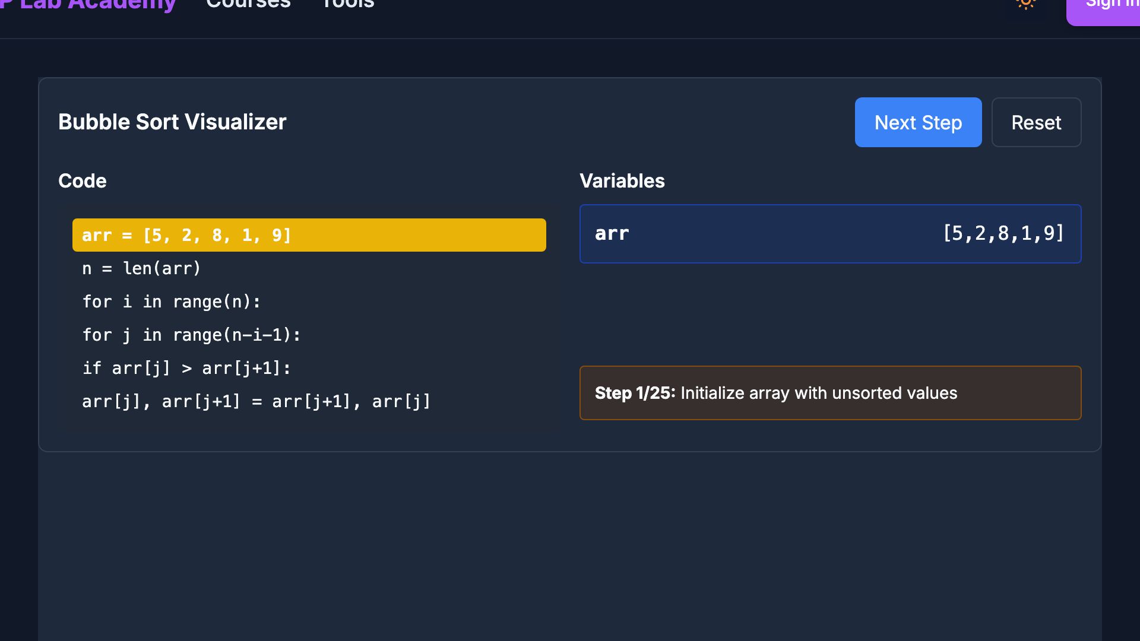Click the Code section heading

coord(83,180)
